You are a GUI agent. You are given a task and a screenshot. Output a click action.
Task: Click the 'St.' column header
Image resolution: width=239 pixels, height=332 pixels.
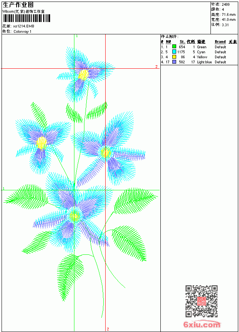(182, 42)
